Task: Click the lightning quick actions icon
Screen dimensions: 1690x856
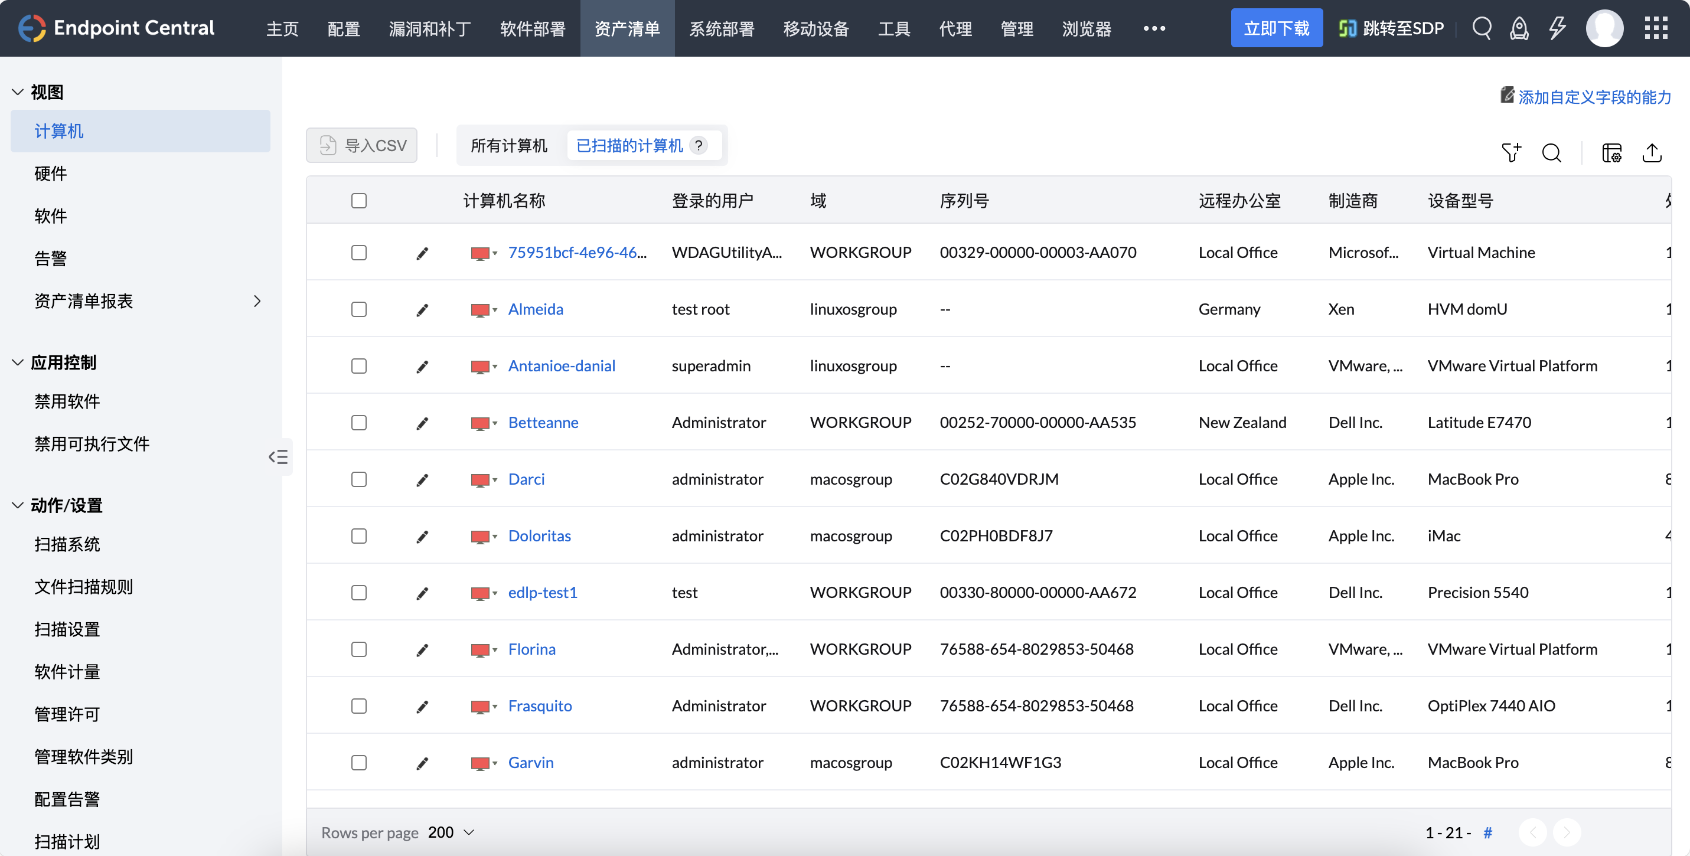Action: click(x=1558, y=28)
